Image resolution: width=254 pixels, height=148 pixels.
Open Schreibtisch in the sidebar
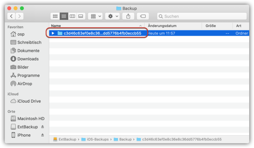pos(26,43)
